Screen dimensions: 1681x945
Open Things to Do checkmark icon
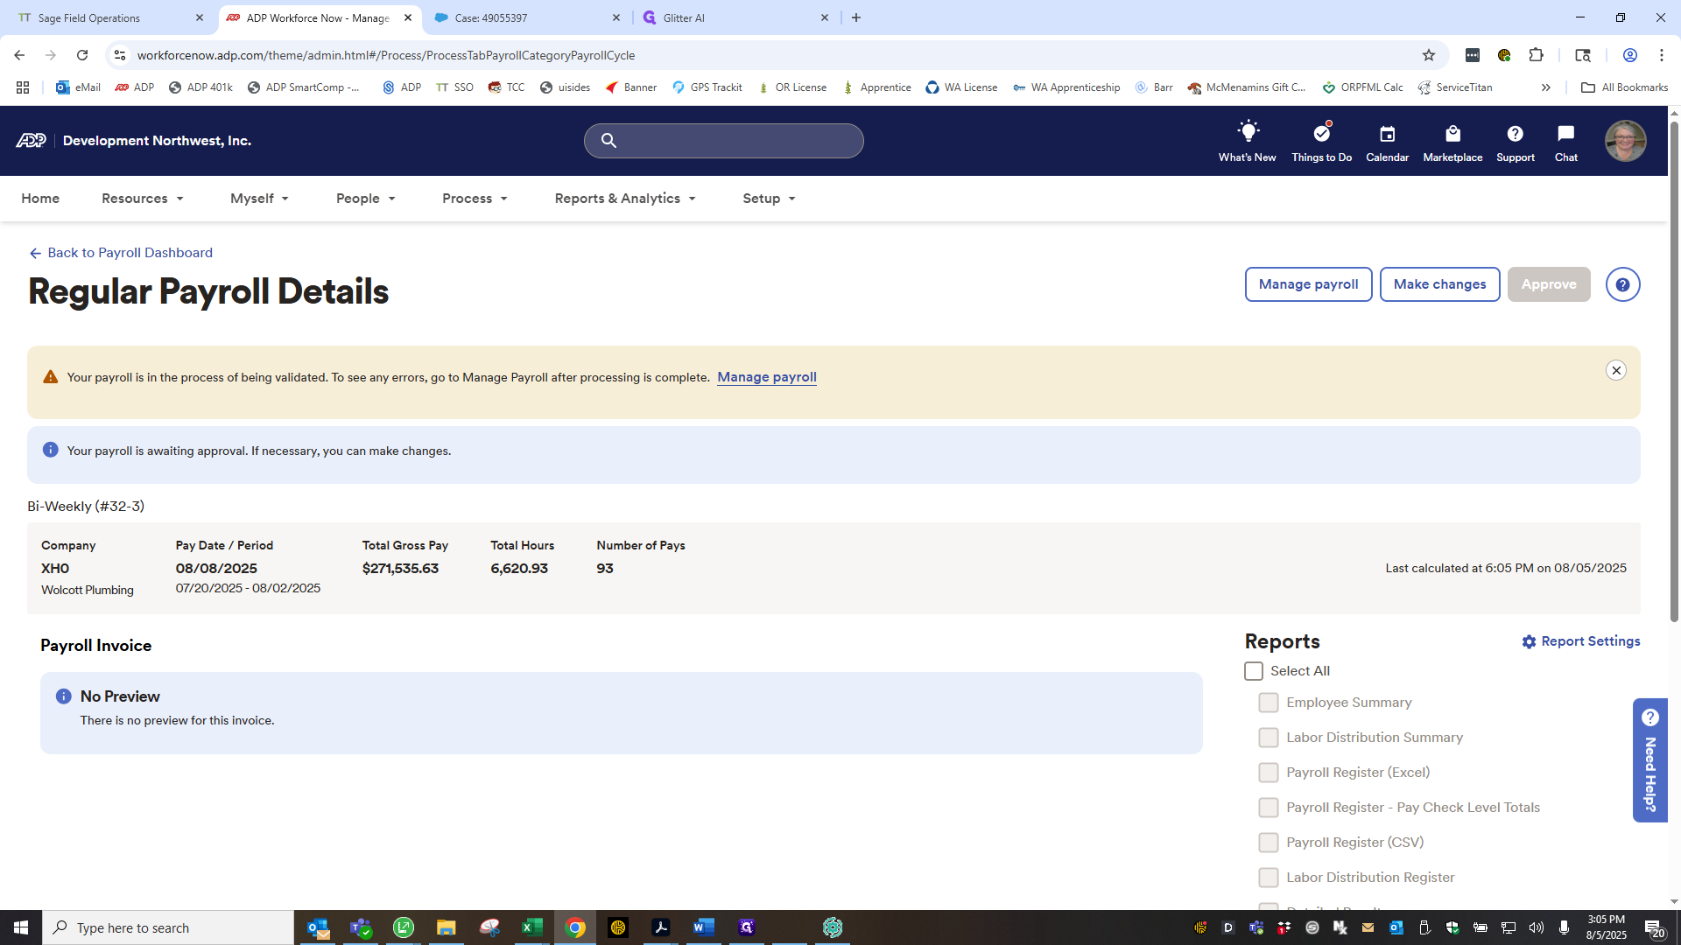click(1321, 133)
